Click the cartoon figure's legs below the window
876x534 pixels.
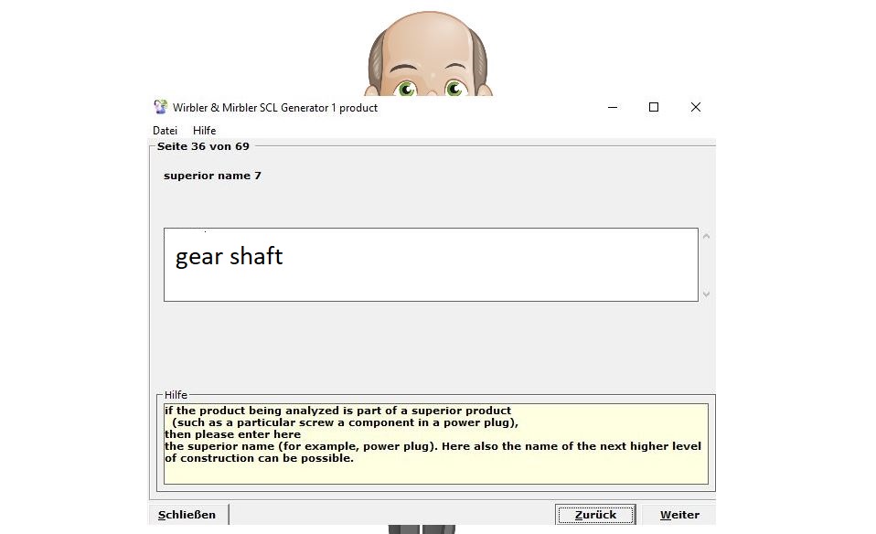[x=421, y=529]
